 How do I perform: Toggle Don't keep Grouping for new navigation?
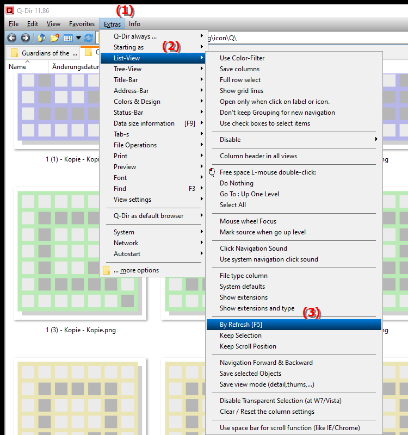click(x=294, y=113)
